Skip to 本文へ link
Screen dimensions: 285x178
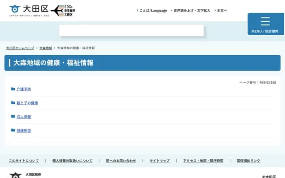(221, 10)
